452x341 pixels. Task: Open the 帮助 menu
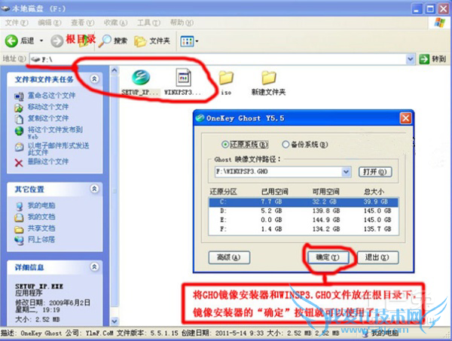pos(182,23)
